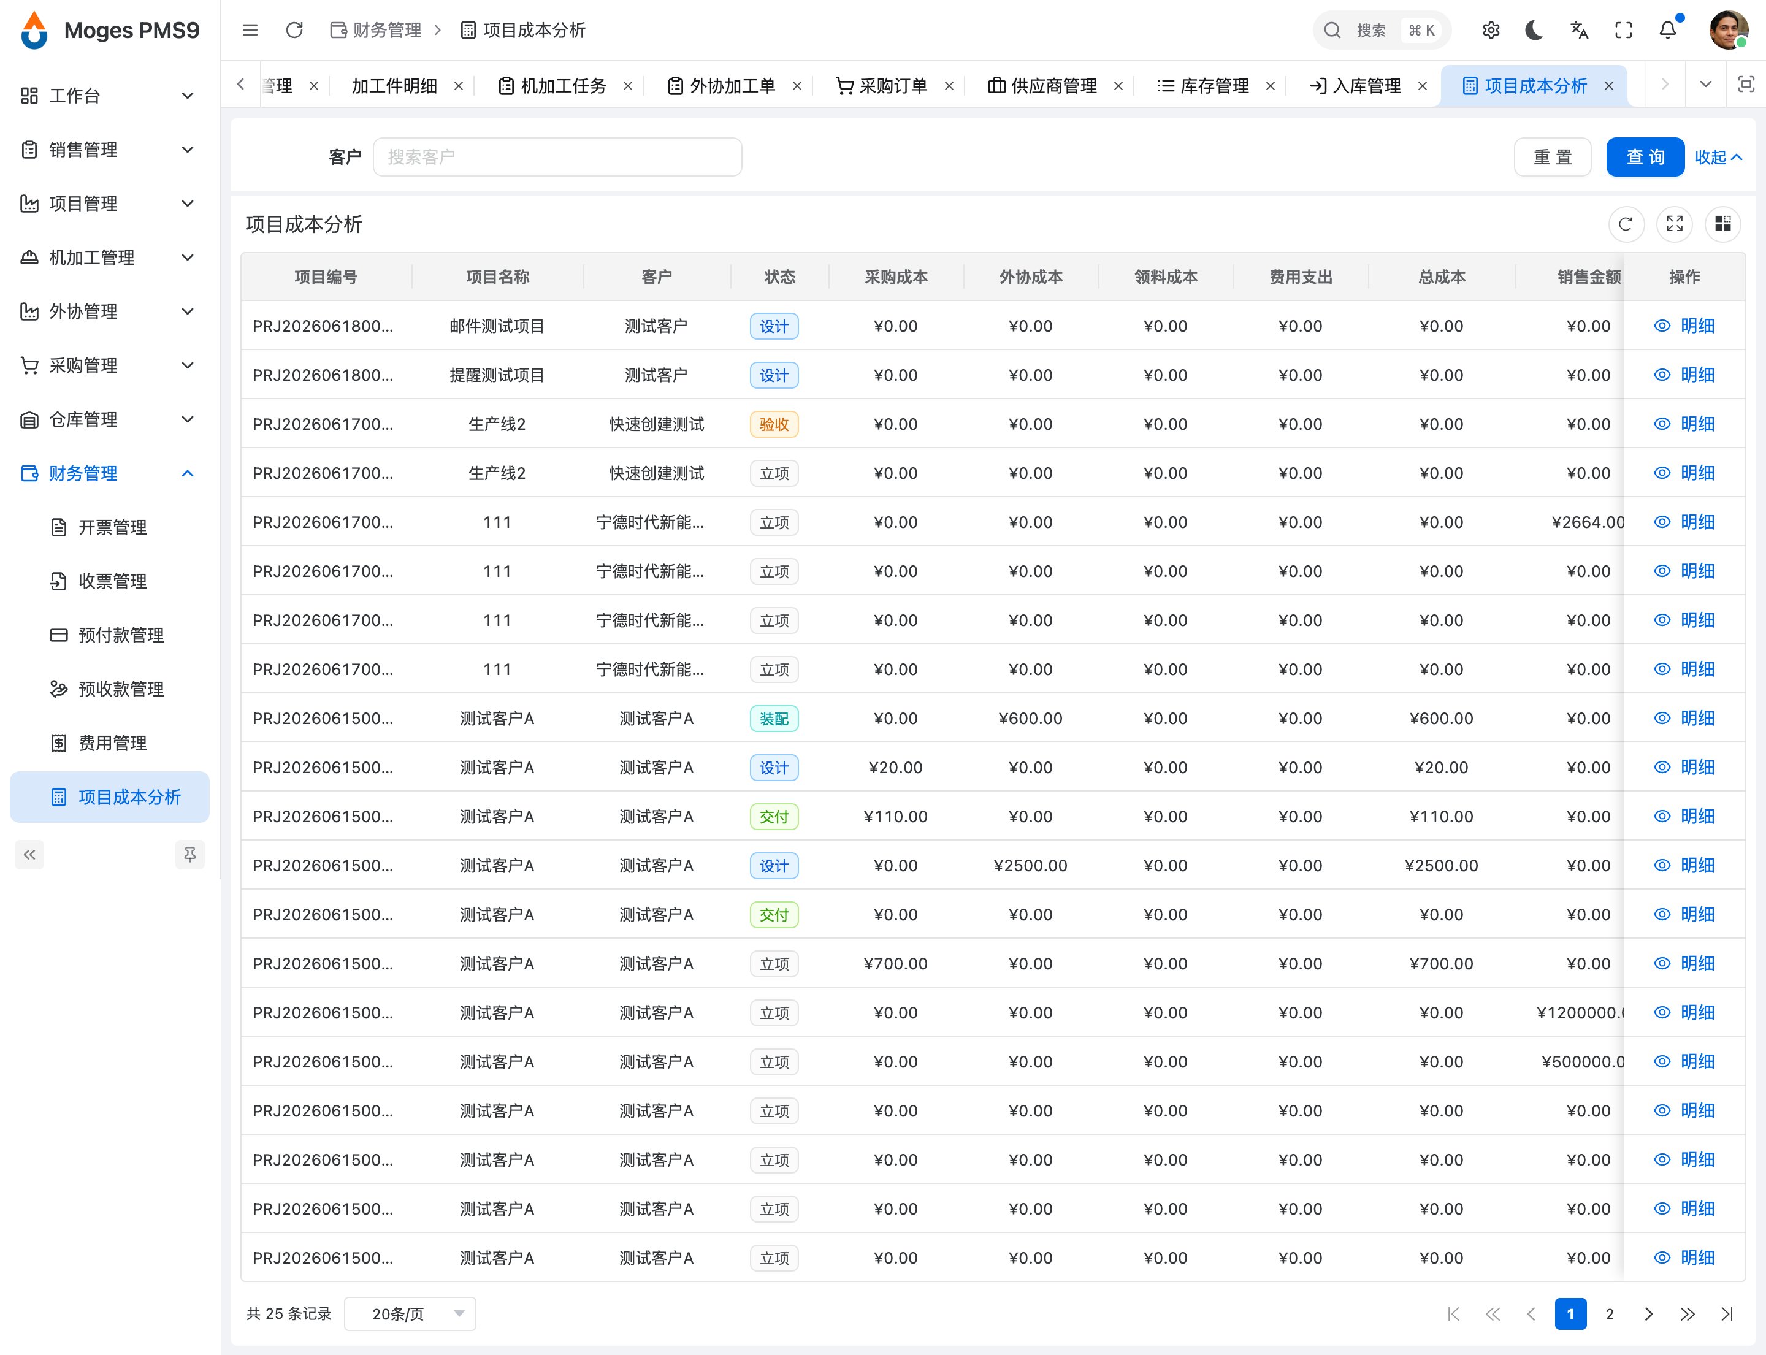Collapse the sidebar with double-chevron icon

(30, 854)
